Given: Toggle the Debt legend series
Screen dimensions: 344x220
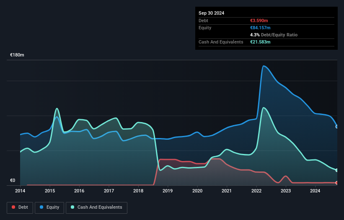Looking at the screenshot, I should tap(19, 207).
